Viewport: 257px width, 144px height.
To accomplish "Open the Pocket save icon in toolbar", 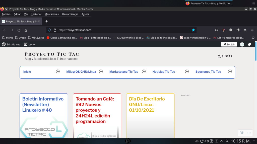I will 216,30.
